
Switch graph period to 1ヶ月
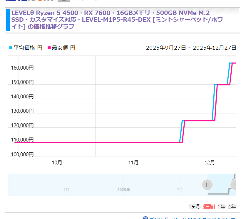[194, 206]
